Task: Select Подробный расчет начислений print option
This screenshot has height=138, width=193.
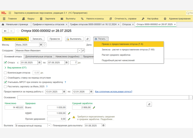Action: (129, 60)
